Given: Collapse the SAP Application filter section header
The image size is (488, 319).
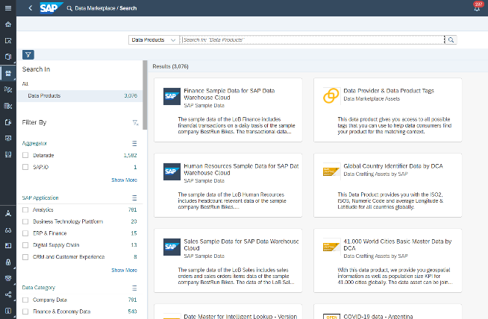Looking at the screenshot, I should [40, 198].
